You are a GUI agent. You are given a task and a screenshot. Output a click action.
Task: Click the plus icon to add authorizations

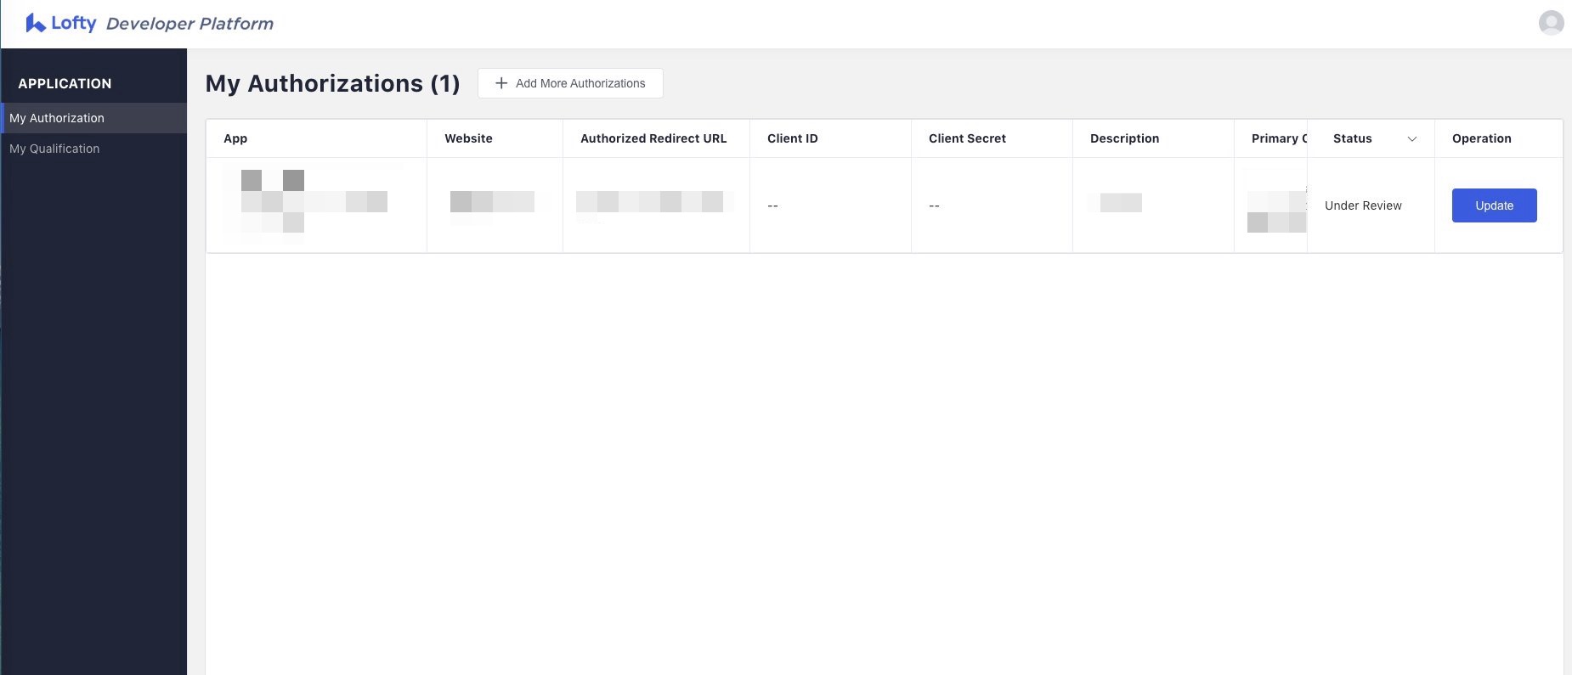tap(501, 83)
